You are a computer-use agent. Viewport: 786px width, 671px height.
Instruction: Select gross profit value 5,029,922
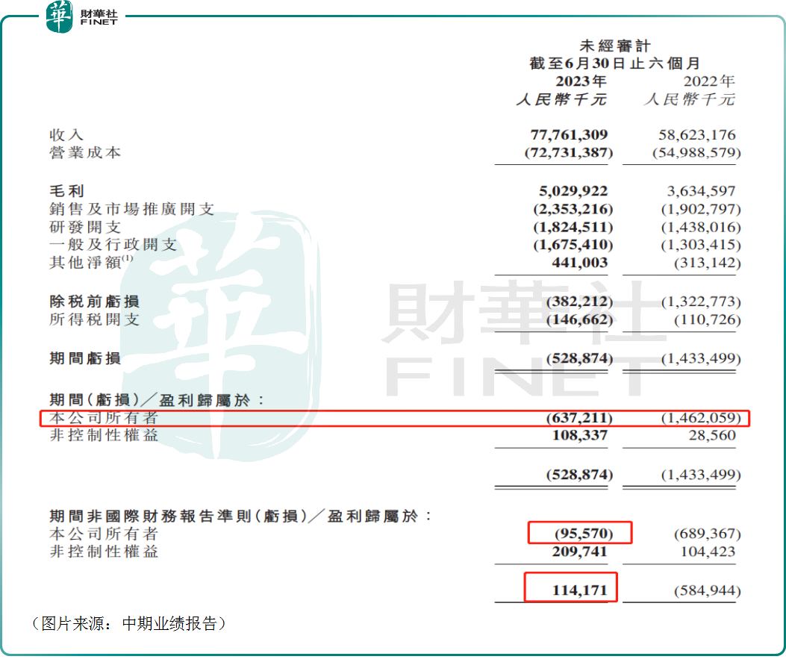pos(573,191)
